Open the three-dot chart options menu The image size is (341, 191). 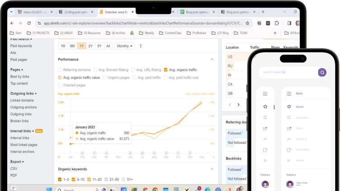141,46
